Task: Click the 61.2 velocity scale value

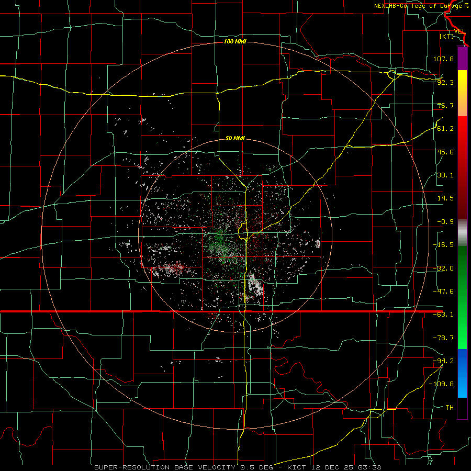Action: pyautogui.click(x=445, y=129)
